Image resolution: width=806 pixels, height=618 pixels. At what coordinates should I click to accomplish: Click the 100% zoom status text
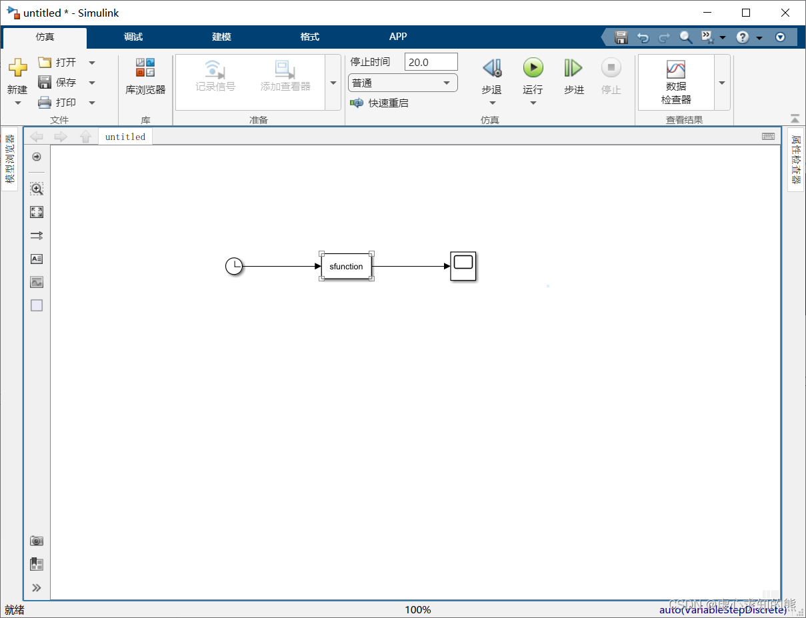pos(418,609)
